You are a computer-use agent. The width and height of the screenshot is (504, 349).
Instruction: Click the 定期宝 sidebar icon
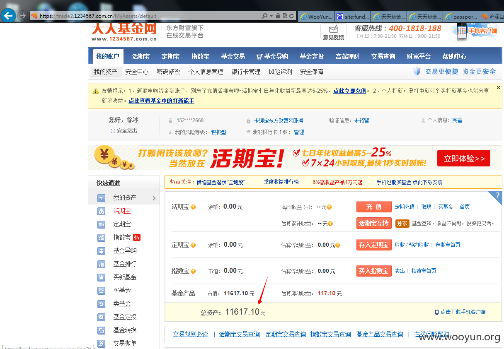pyautogui.click(x=101, y=224)
